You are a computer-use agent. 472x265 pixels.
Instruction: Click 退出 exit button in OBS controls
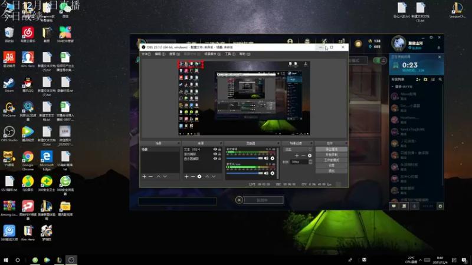click(332, 171)
